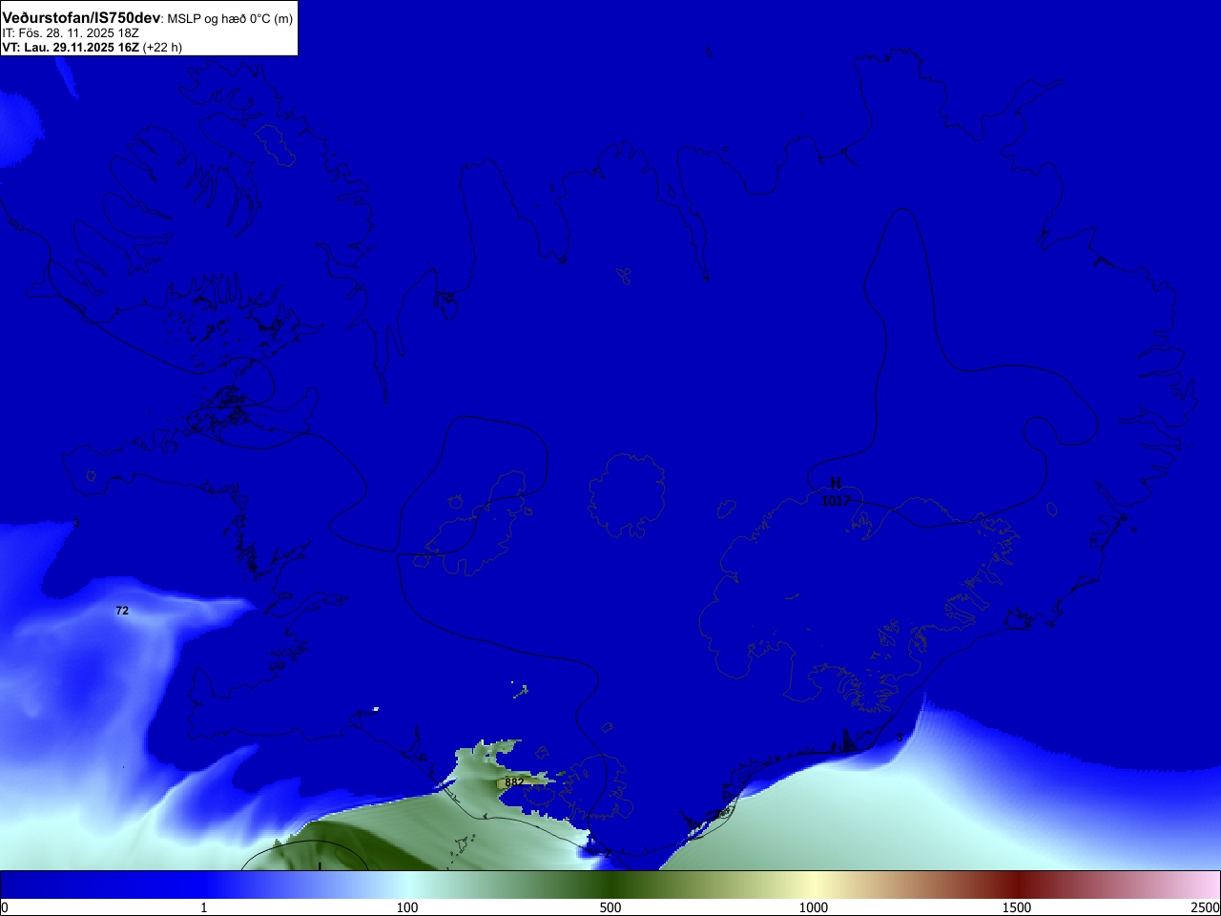Click the 'H' high pressure marker
This screenshot has width=1221, height=916.
[x=836, y=484]
